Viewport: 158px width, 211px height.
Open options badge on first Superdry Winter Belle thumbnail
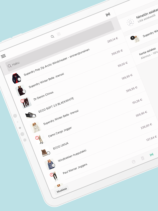(24, 92)
